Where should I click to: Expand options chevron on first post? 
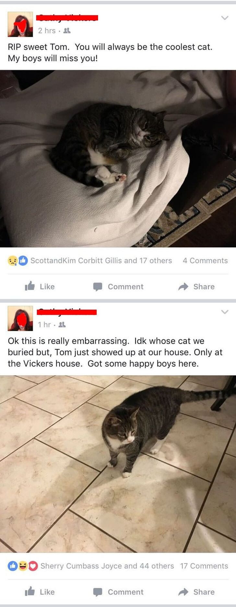pos(225,18)
